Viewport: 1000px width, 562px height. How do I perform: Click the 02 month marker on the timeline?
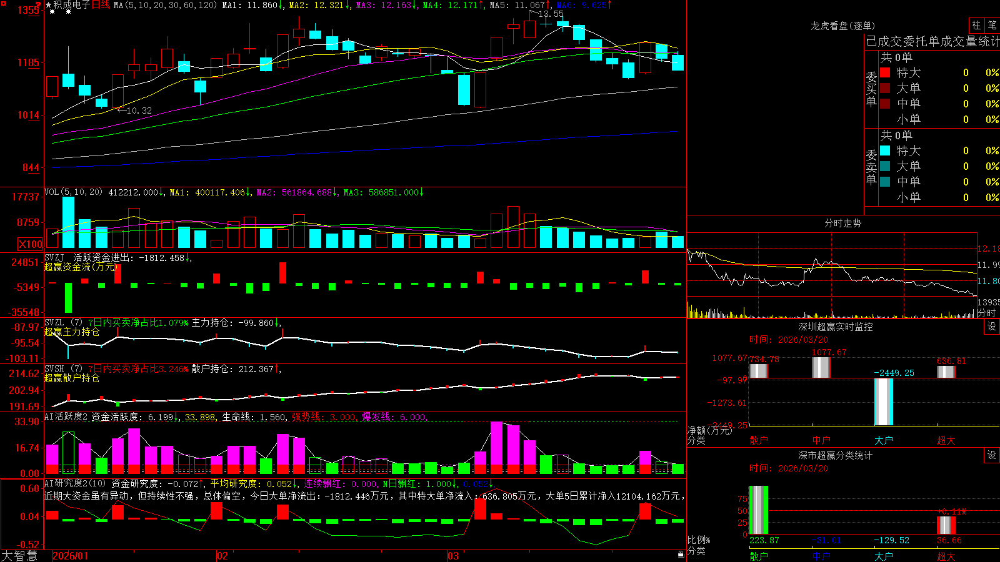tap(222, 556)
